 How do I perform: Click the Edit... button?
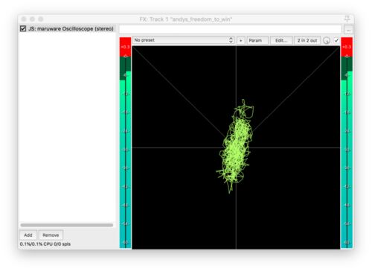pyautogui.click(x=281, y=40)
